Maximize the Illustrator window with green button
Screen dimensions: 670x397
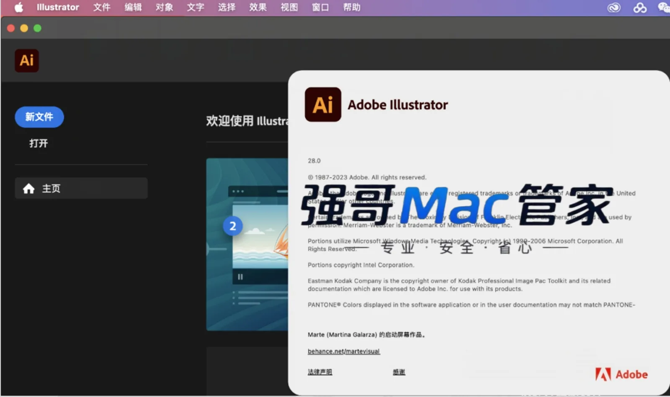(x=38, y=28)
